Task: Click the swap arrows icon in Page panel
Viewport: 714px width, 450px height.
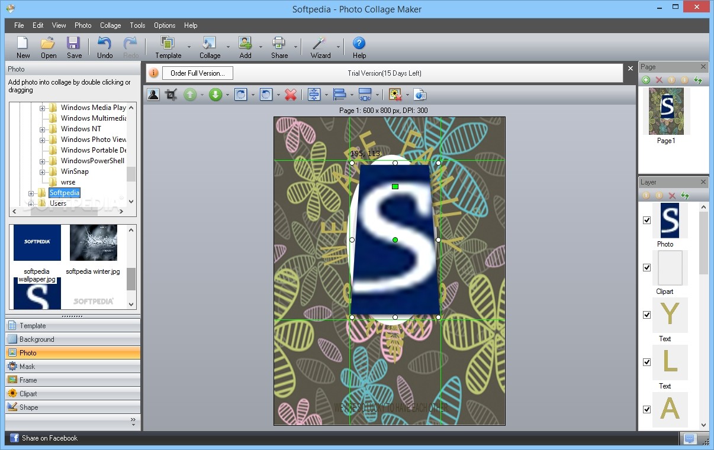Action: point(698,80)
